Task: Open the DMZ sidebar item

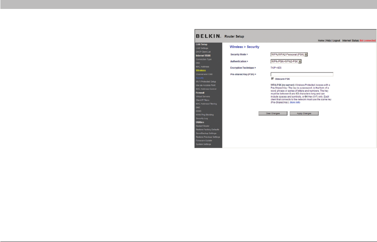Action: [x=198, y=107]
